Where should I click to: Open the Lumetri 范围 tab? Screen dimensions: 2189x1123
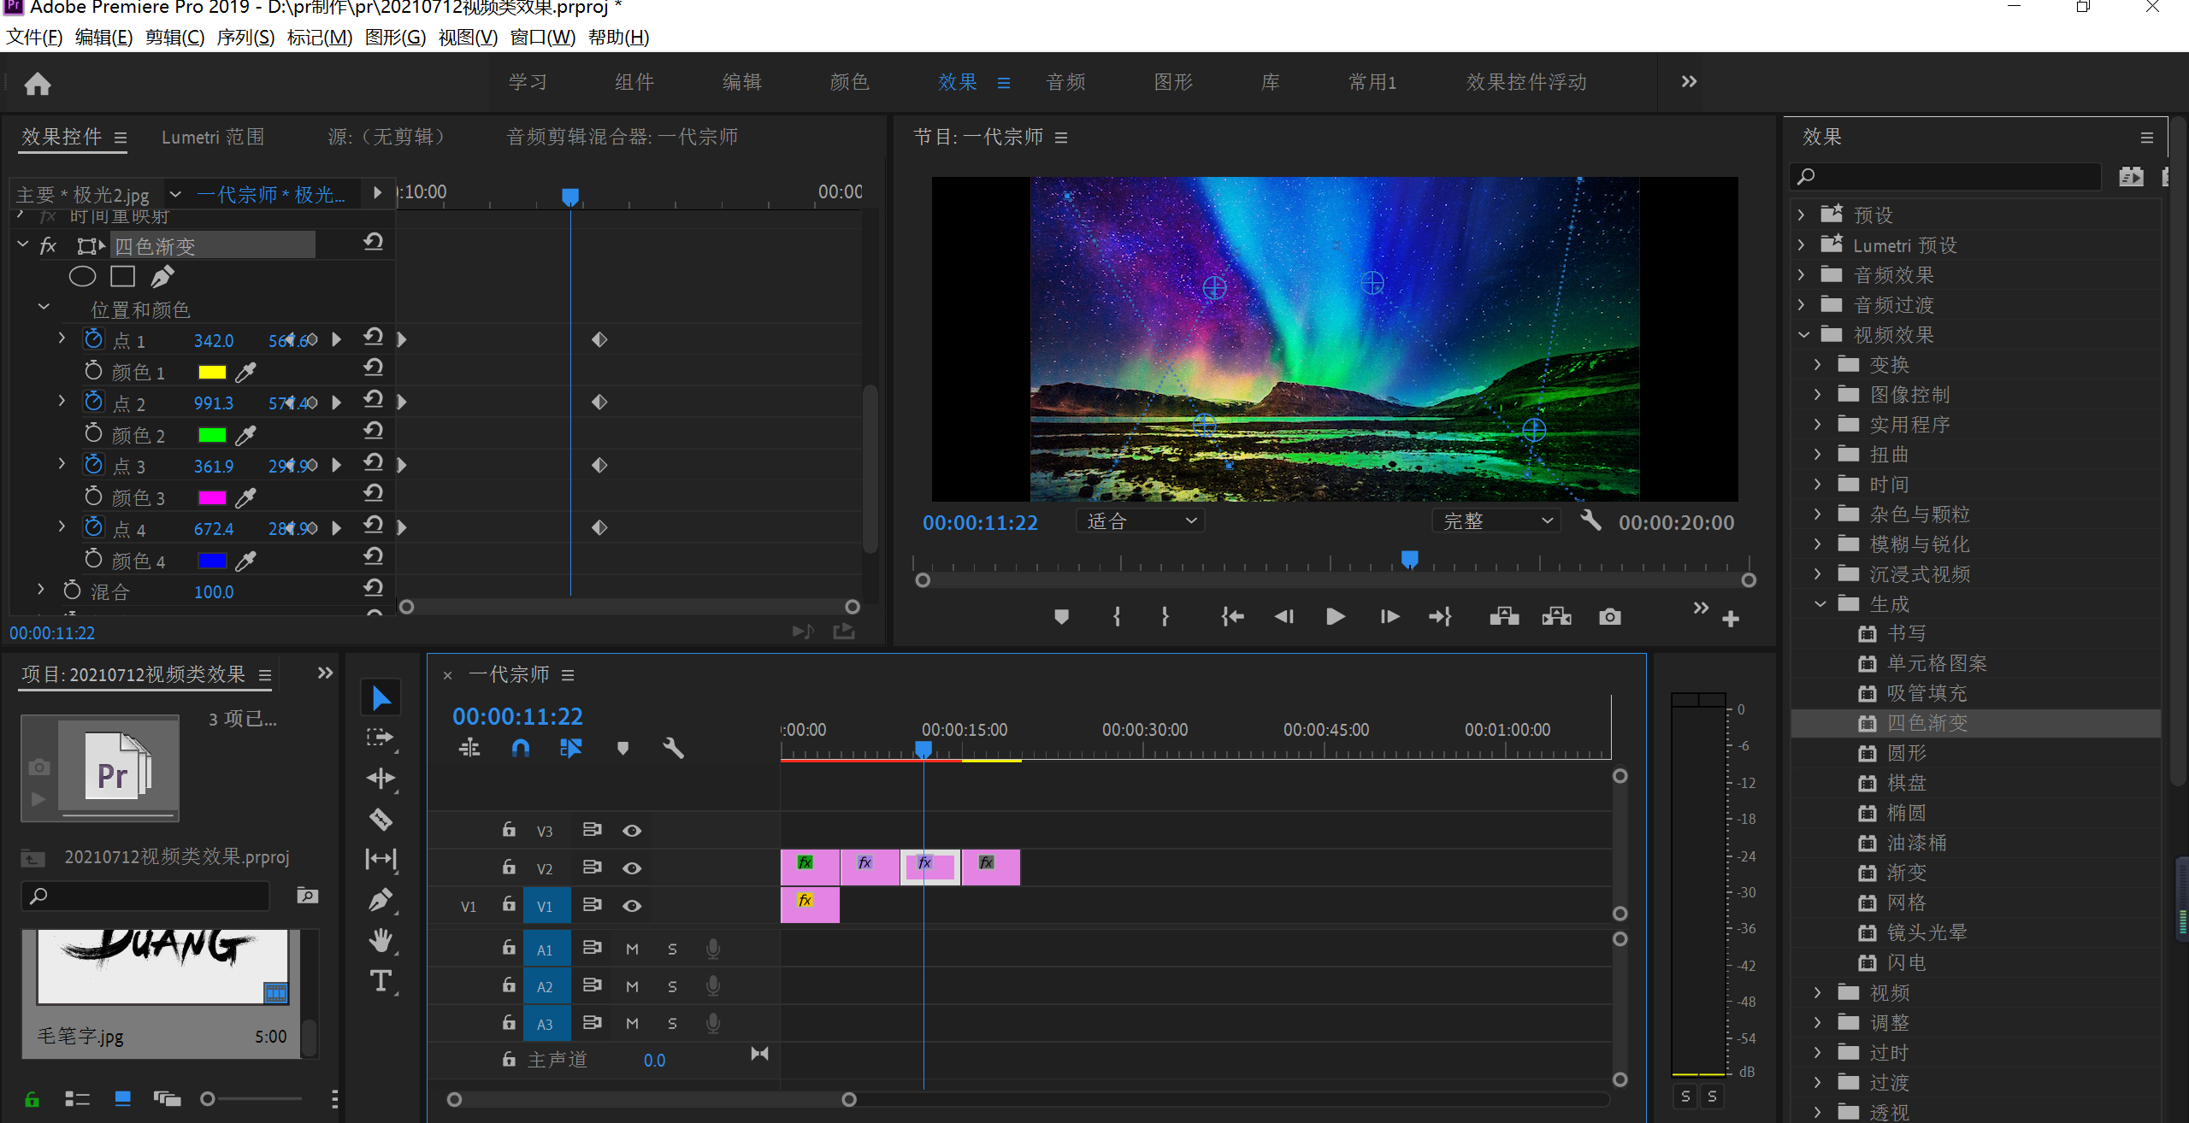(213, 137)
